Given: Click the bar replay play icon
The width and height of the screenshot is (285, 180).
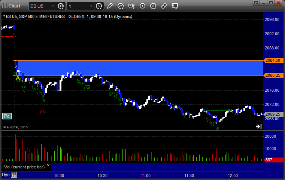Looking at the screenshot, I should (x=142, y=6).
